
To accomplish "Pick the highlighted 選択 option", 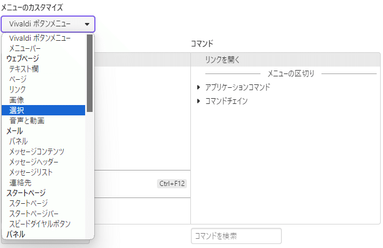I will click(44, 110).
